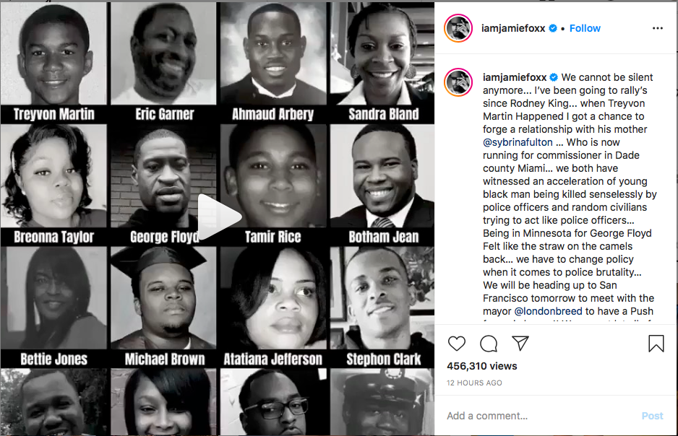Click the Post button to submit comment
Screen dimensions: 678x436
(652, 416)
